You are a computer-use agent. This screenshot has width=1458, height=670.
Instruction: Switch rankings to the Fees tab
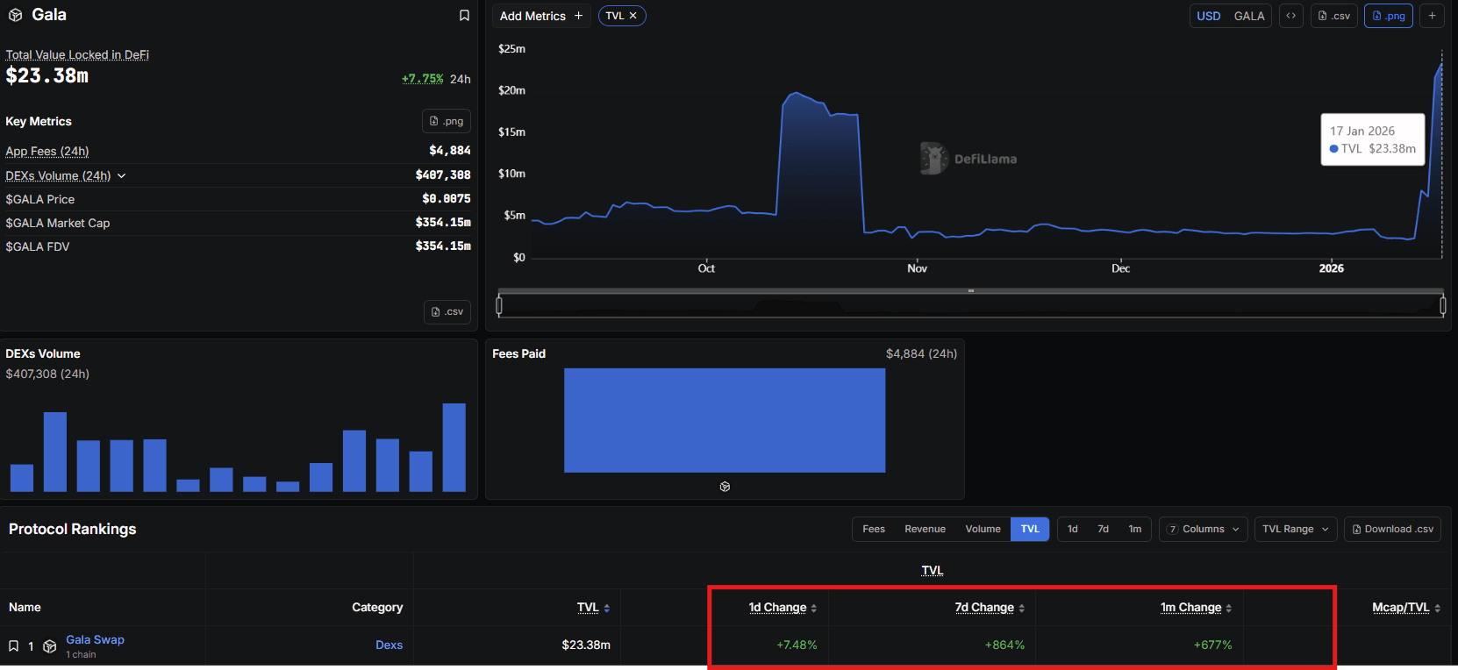[873, 529]
